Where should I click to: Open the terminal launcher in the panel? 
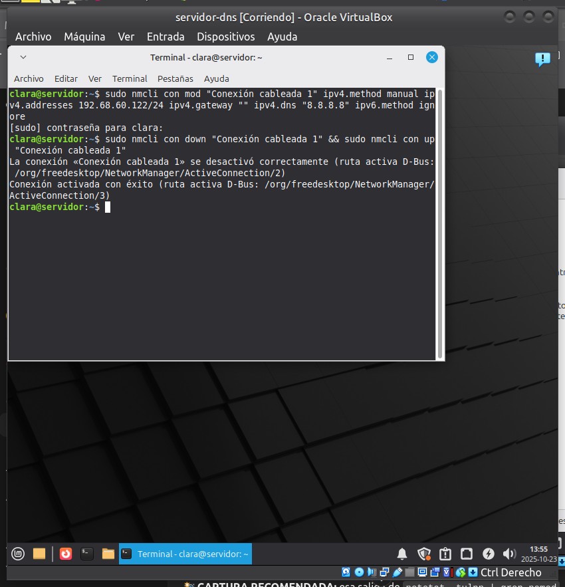tap(86, 553)
